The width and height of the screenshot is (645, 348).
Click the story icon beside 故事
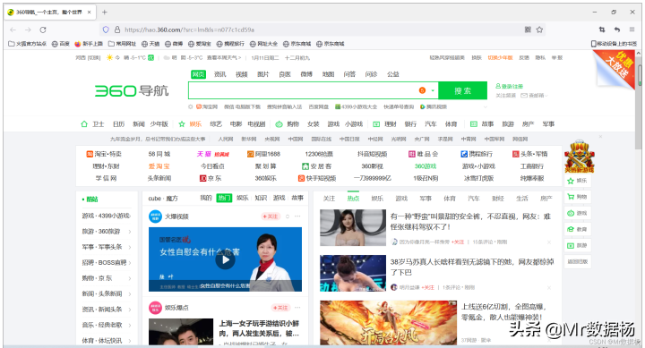pos(474,123)
